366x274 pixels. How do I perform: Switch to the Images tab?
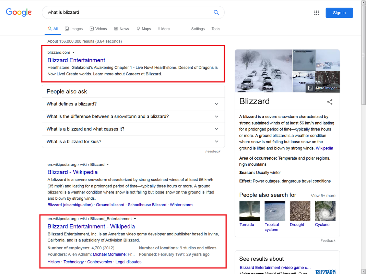[74, 29]
